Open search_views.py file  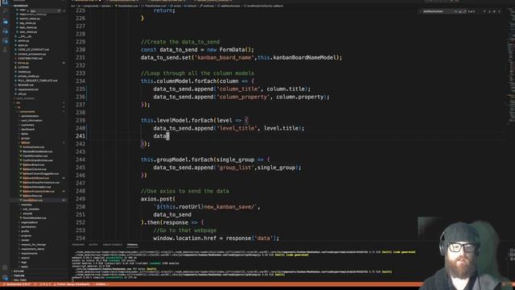(30, 19)
